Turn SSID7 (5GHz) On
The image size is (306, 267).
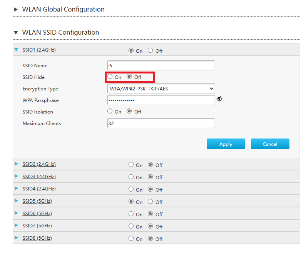131,226
